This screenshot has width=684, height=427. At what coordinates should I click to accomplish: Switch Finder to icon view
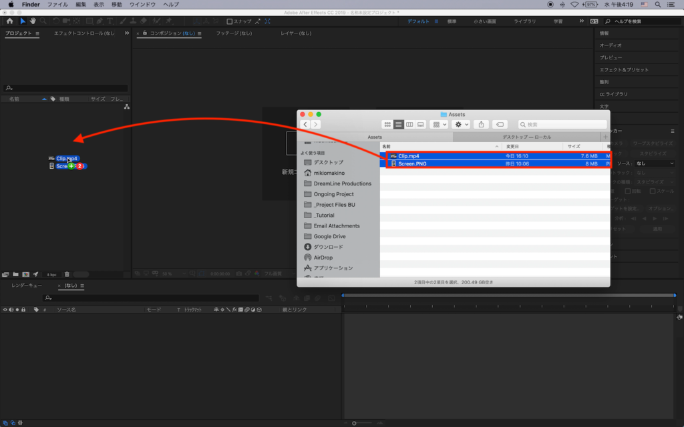[387, 125]
